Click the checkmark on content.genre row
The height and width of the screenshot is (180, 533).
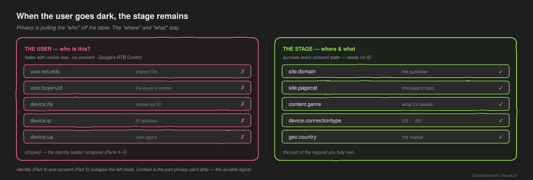pos(501,104)
